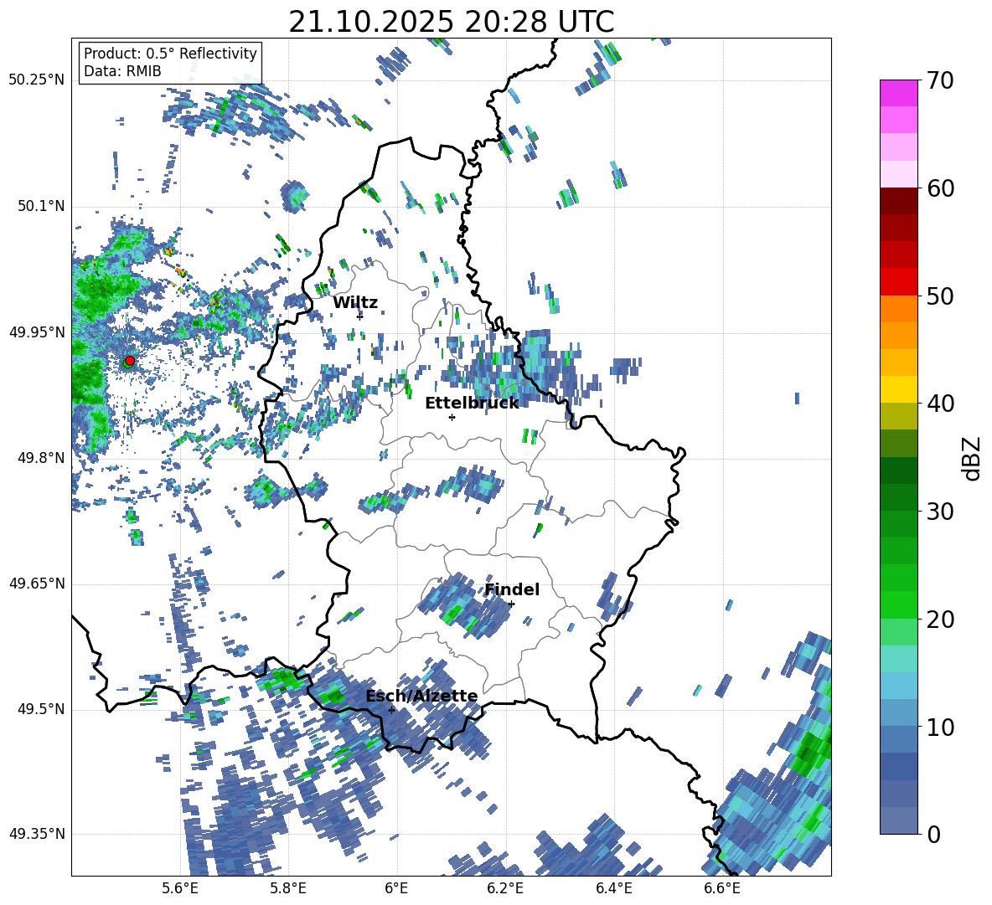Screen dimensions: 992x905
Task: Click the 50.25°N latitude label
Action: pos(37,80)
